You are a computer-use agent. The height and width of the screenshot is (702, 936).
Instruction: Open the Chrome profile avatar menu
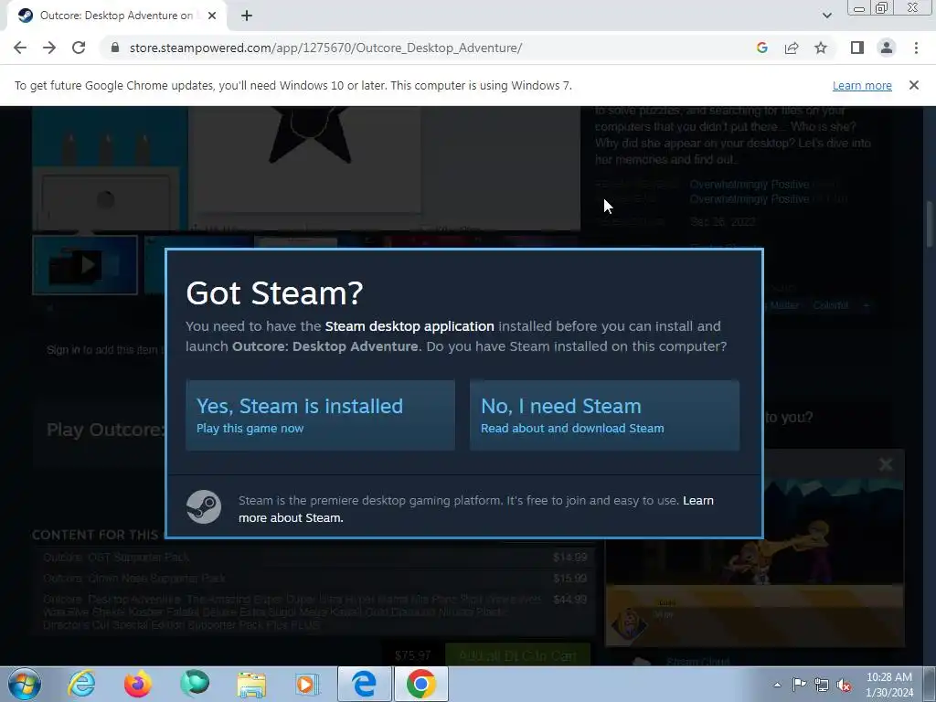[x=887, y=48]
